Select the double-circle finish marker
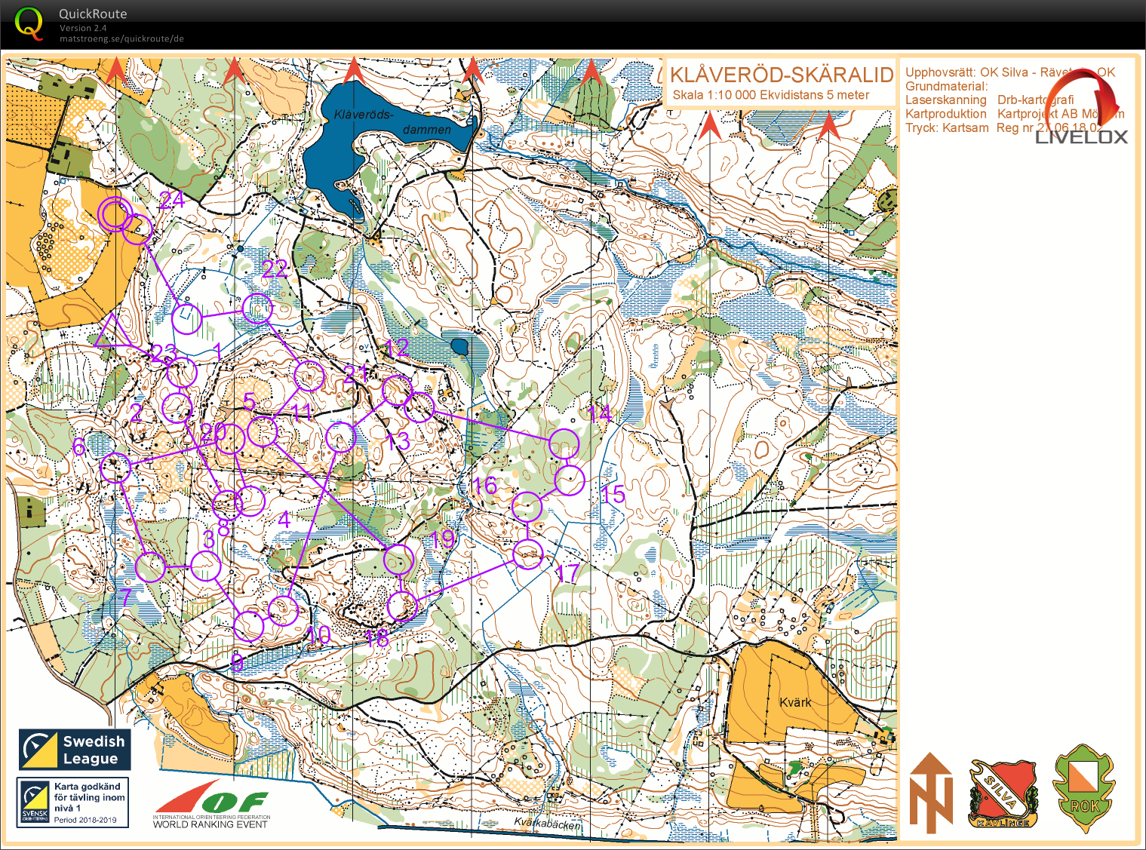Viewport: 1146px width, 850px height. pyautogui.click(x=115, y=214)
